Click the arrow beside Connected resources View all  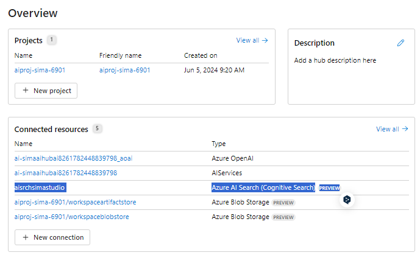tap(405, 129)
